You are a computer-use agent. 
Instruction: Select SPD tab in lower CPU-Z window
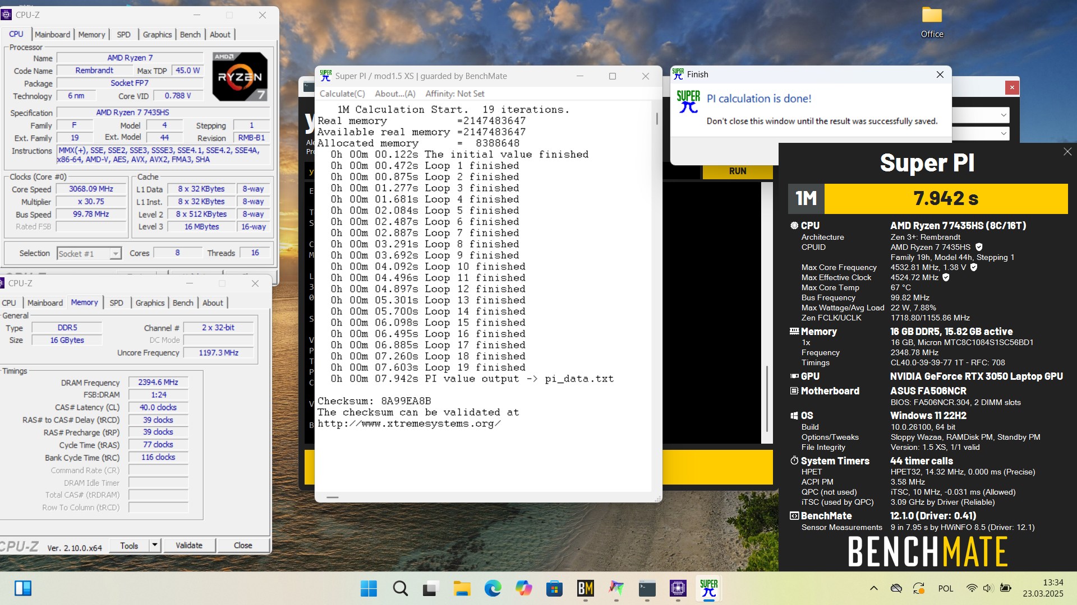tap(117, 303)
